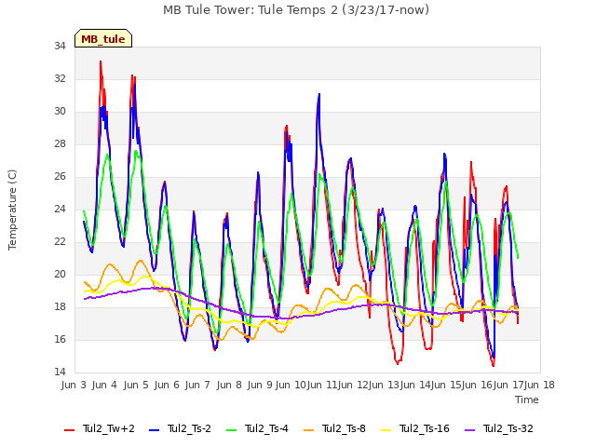Click the chart title text
Image resolution: width=596 pixels, height=447 pixels.
[296, 10]
